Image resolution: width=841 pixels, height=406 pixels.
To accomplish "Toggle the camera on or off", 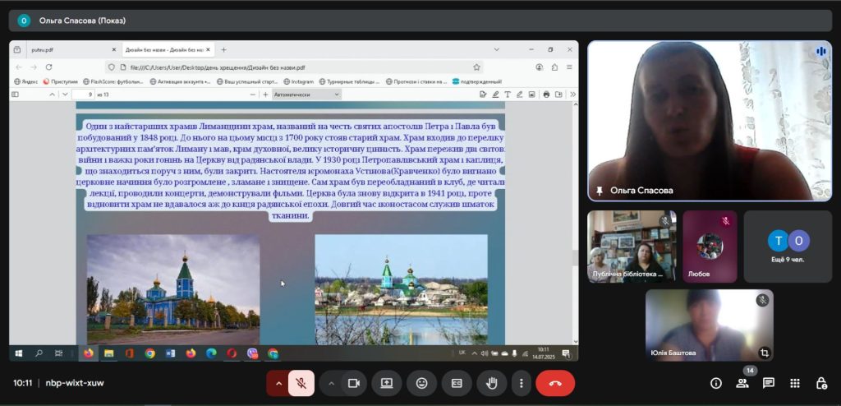I will (354, 383).
